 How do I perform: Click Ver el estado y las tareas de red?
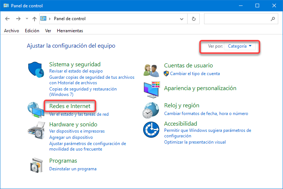pyautogui.click(x=79, y=114)
